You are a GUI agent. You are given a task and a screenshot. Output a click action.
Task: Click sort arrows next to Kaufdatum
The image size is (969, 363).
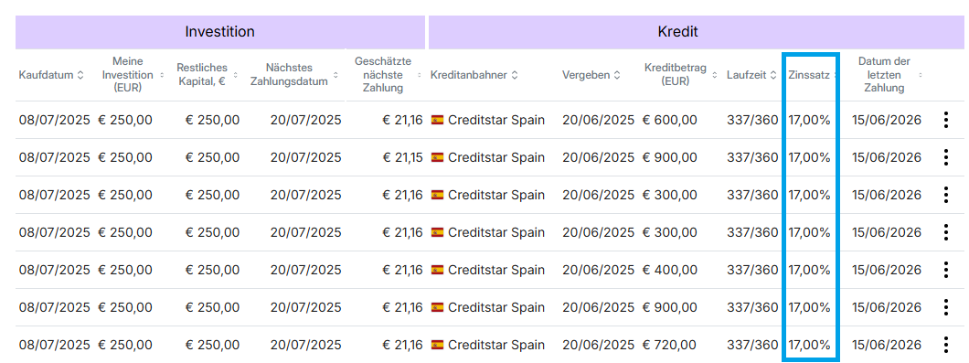click(80, 75)
